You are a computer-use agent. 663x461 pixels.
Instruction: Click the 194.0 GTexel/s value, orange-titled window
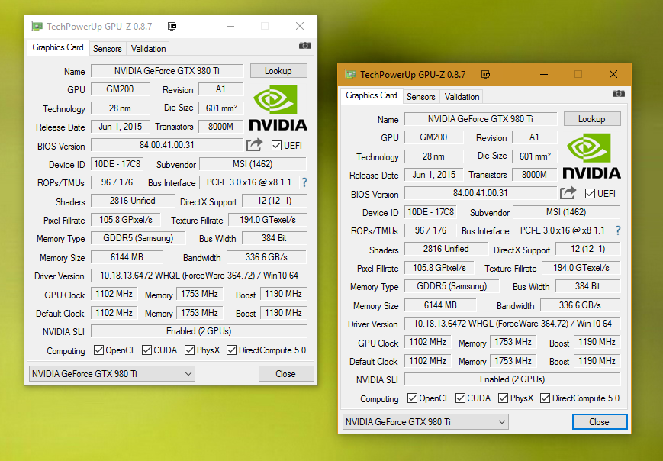[x=581, y=268]
